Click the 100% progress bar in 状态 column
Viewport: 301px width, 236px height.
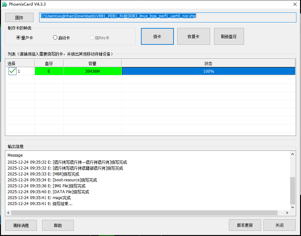pyautogui.click(x=208, y=71)
